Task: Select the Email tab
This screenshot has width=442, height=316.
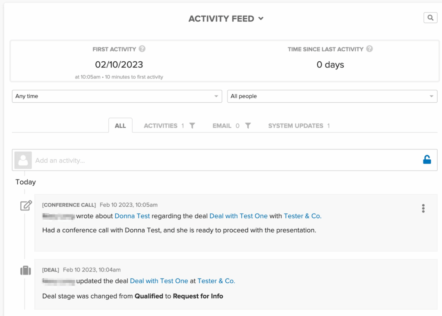Action: tap(222, 126)
